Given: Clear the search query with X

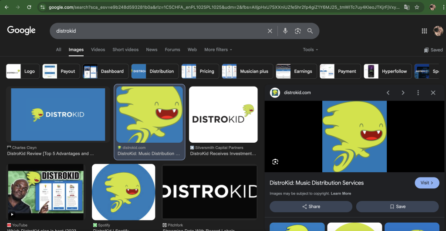Looking at the screenshot, I should [270, 31].
